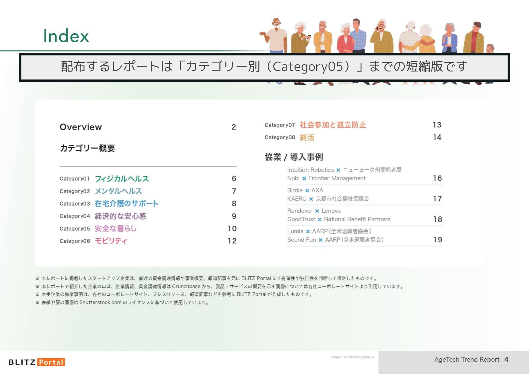Click page number 2 beside Overview
This screenshot has width=529, height=374.
tap(234, 127)
